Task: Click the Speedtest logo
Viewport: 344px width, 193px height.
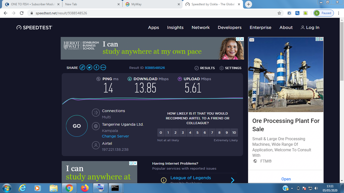Action: coord(35,28)
